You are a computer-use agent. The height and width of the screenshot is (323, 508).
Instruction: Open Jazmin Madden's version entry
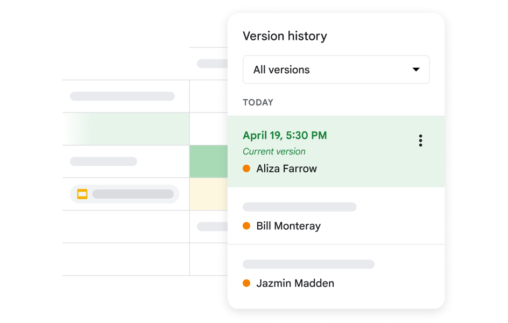click(295, 283)
